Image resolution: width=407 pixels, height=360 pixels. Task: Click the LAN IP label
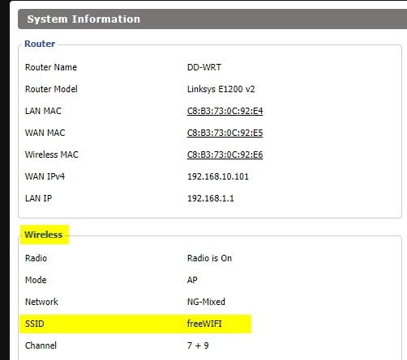[38, 198]
